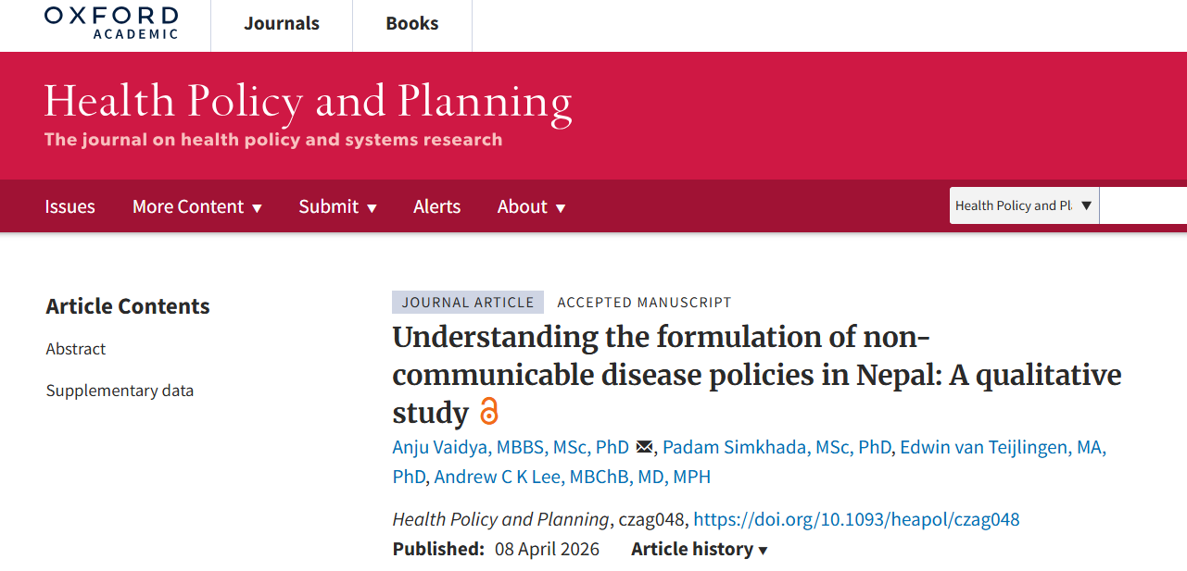
Task: Expand the Submit dropdown menu
Action: pos(337,206)
